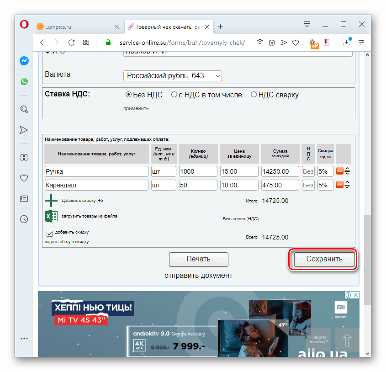Image resolution: width=386 pixels, height=372 pixels.
Task: Click the Кол-во field of the Ручка row
Action: 198,171
